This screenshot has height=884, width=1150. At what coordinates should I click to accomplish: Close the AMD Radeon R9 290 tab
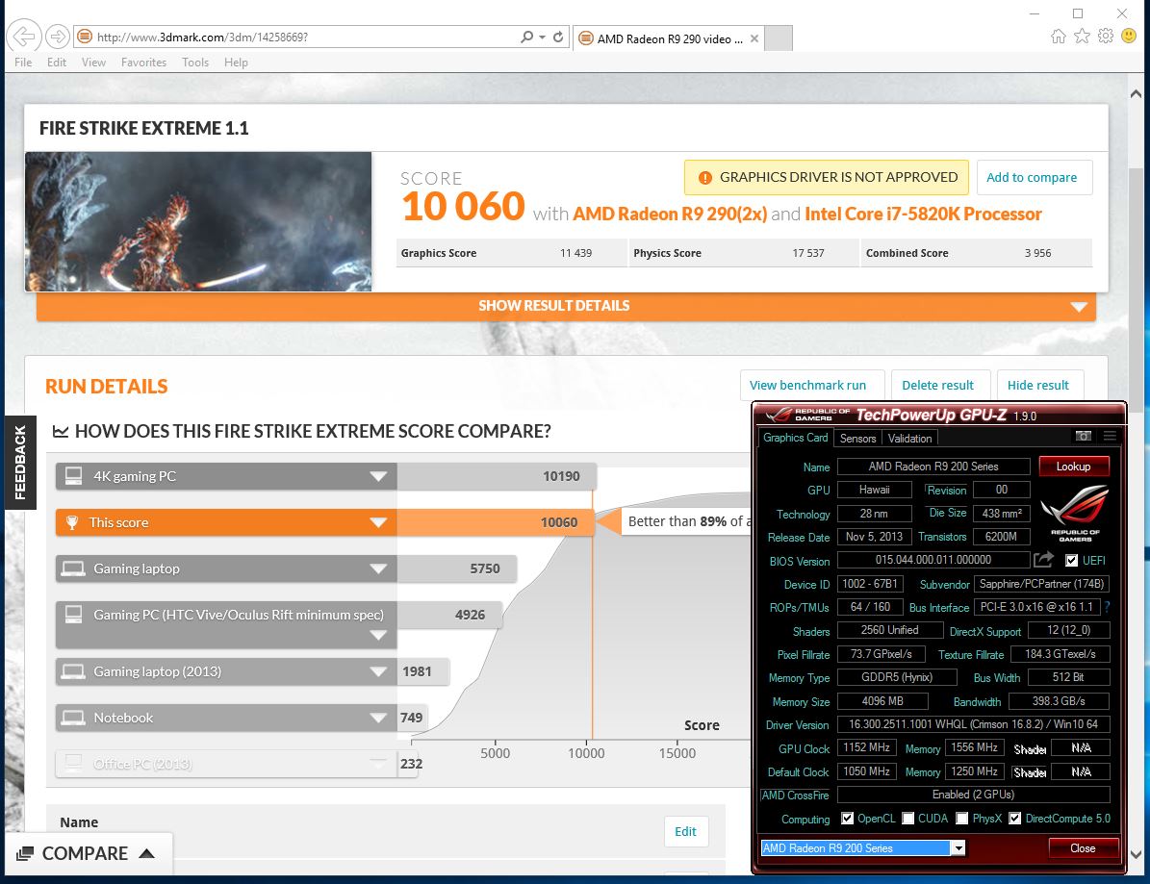754,38
